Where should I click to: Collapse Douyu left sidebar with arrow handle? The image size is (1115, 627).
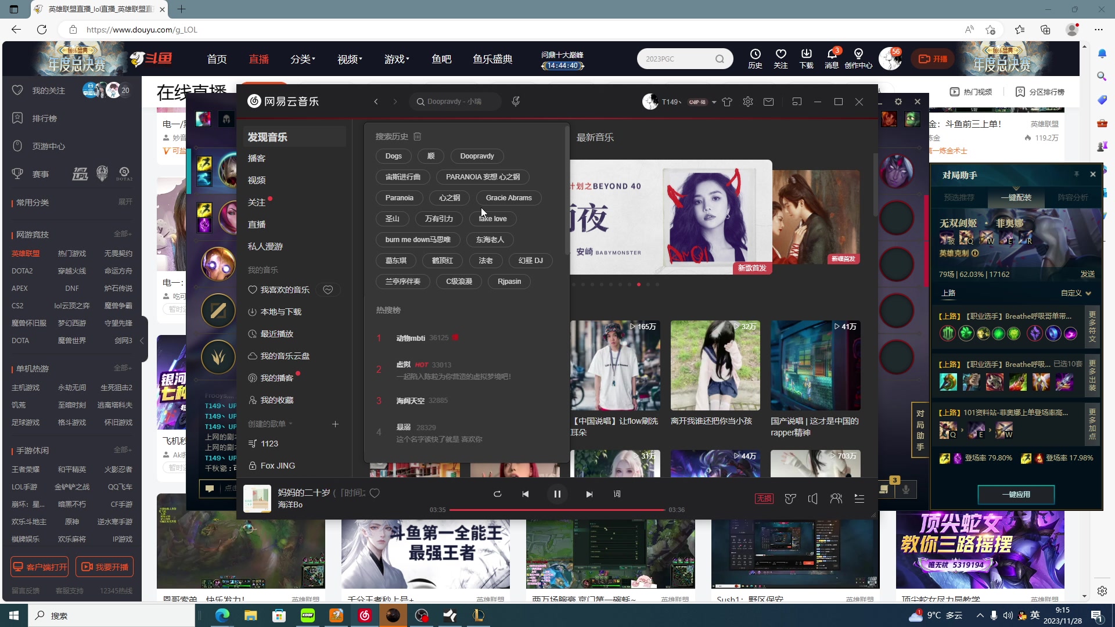pyautogui.click(x=143, y=341)
